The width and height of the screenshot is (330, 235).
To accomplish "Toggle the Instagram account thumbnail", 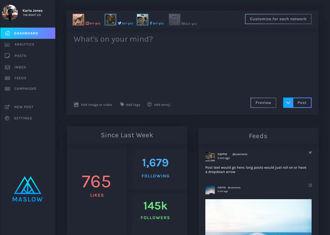I will (78, 20).
